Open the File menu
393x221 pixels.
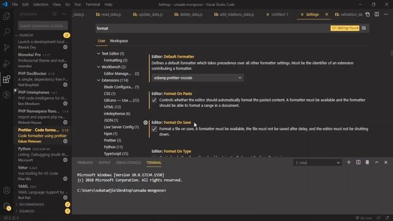pyautogui.click(x=15, y=4)
